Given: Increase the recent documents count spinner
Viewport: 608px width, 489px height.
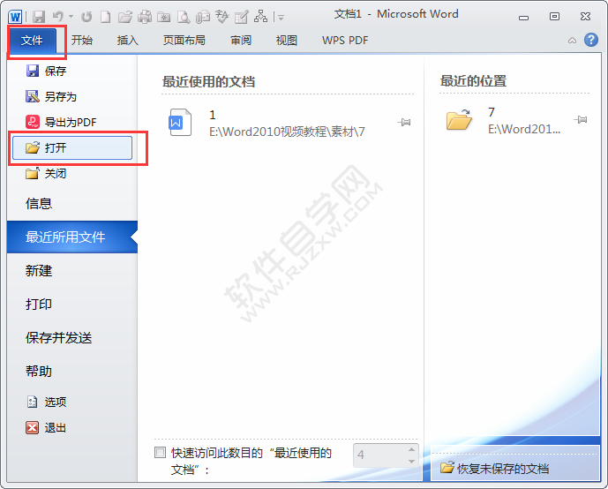Looking at the screenshot, I should (x=411, y=449).
